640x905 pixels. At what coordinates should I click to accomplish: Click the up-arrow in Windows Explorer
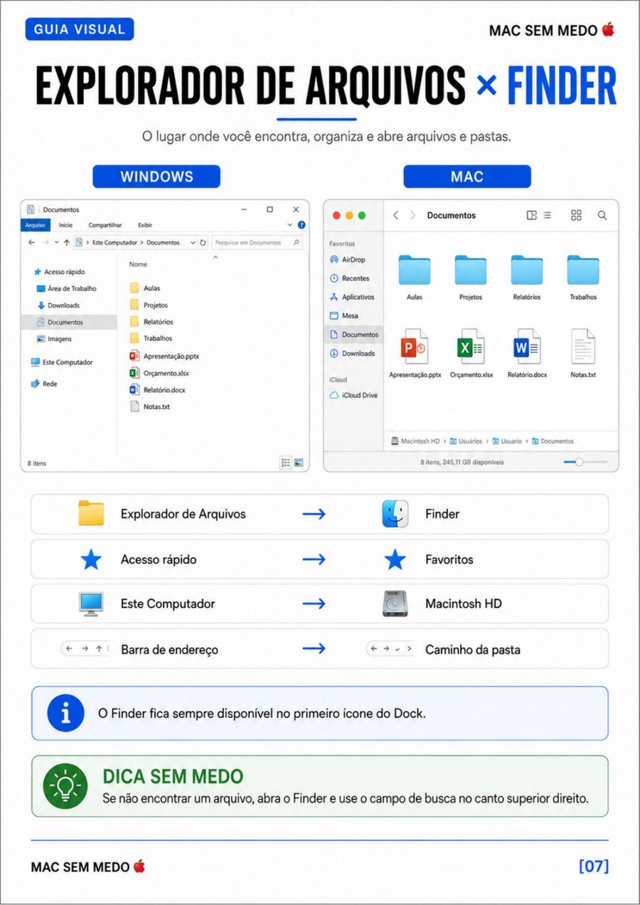click(66, 243)
